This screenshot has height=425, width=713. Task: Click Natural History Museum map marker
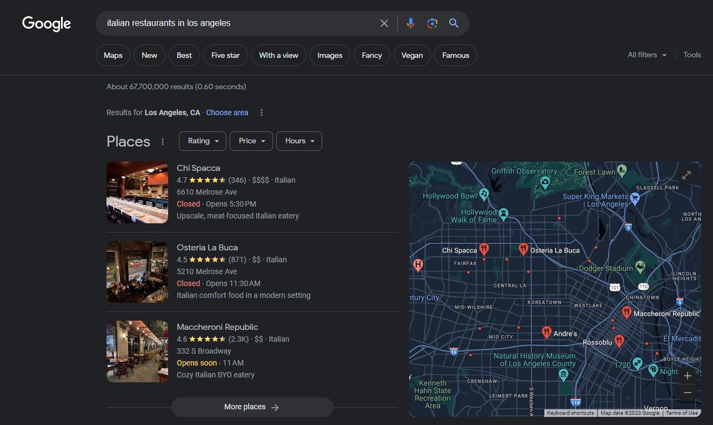click(564, 375)
